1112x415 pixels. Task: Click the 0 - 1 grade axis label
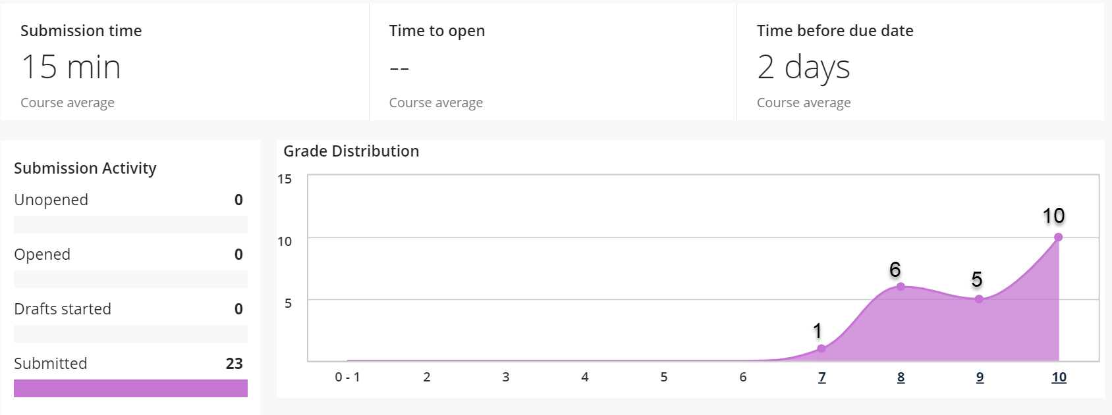[347, 378]
